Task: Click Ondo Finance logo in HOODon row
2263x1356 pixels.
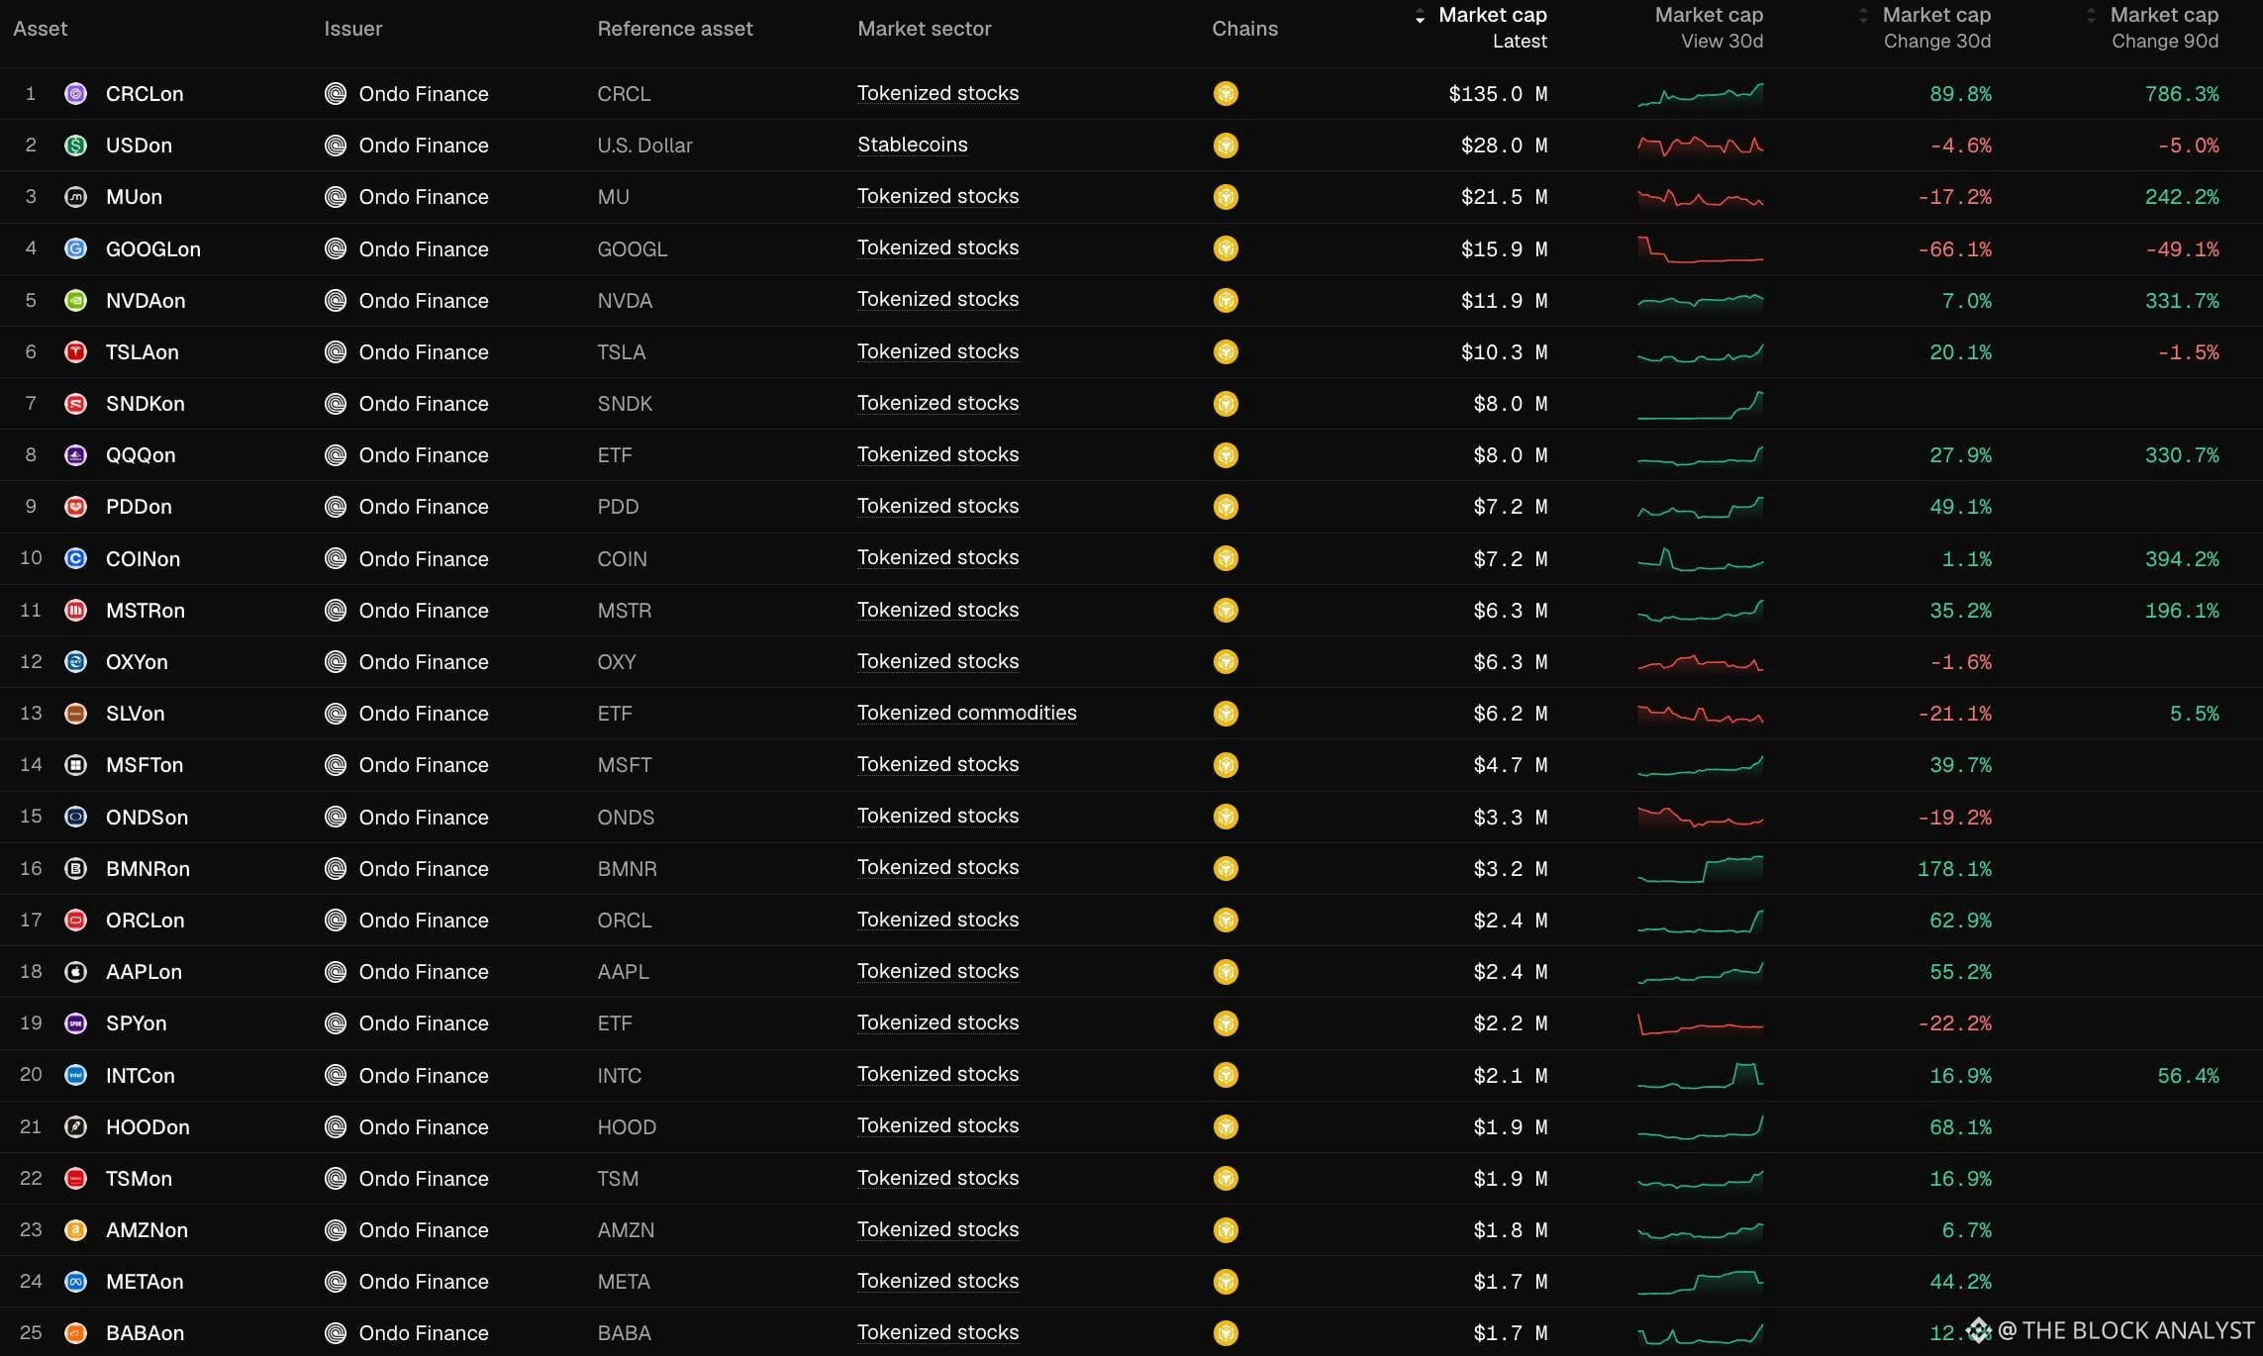Action: point(336,1126)
